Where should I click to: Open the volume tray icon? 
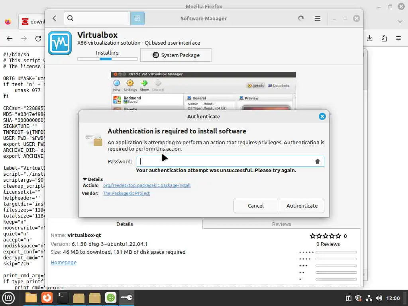pyautogui.click(x=379, y=298)
